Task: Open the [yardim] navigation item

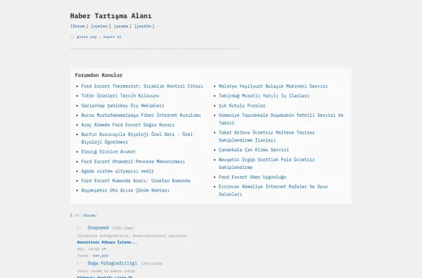Action: (144, 26)
